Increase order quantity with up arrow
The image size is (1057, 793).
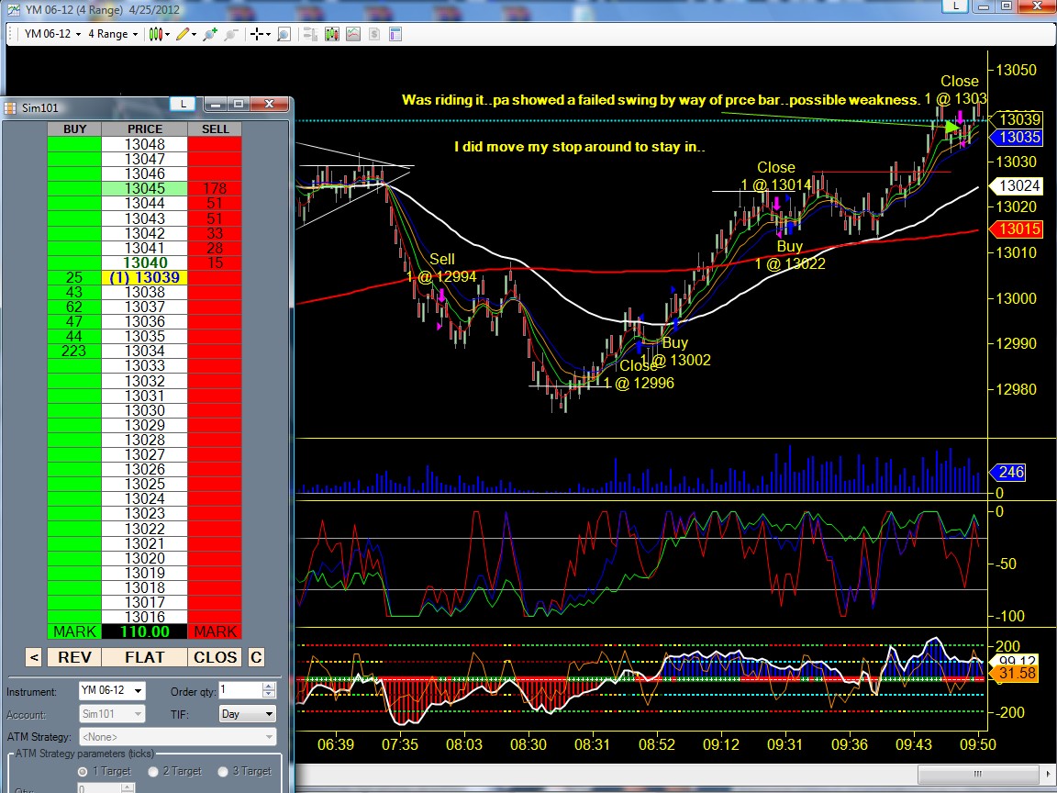269,687
